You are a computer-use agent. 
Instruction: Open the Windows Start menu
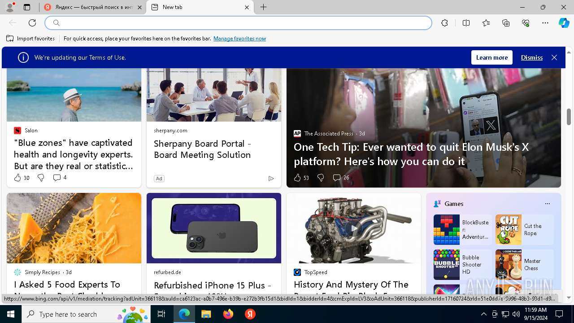[x=11, y=314]
